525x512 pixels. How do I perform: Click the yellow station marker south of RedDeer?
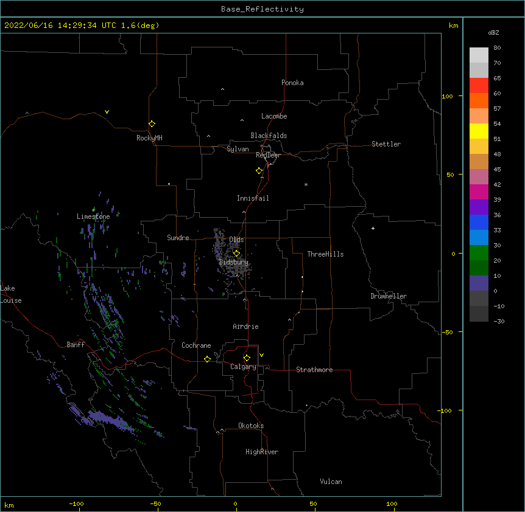259,170
